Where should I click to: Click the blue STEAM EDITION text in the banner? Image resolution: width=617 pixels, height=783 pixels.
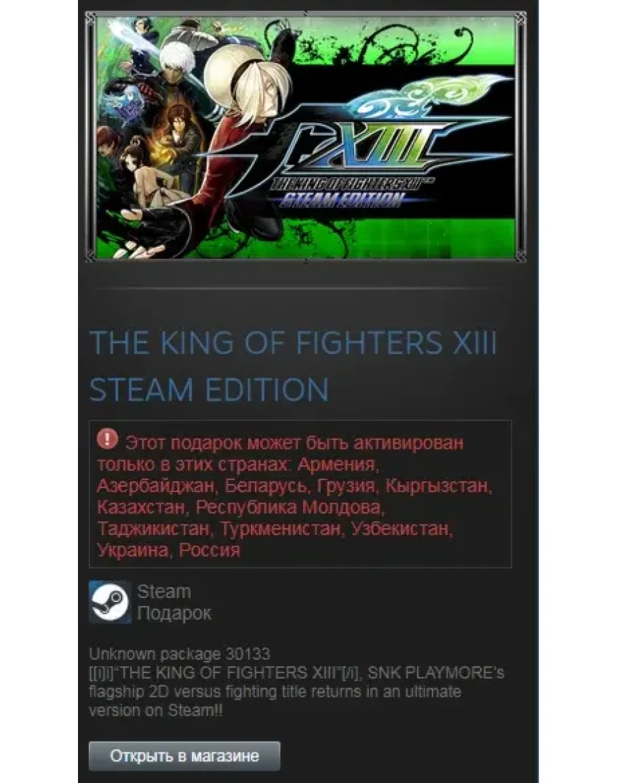(x=341, y=200)
